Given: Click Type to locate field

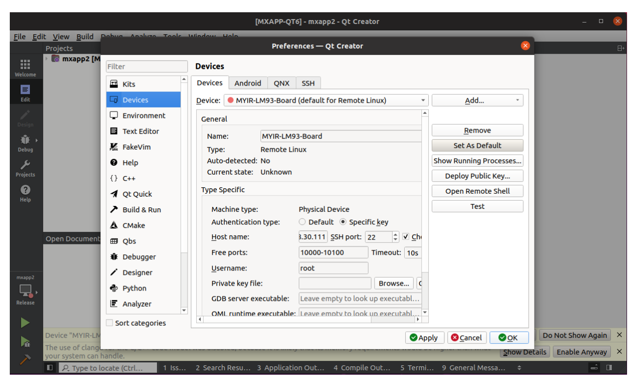Looking at the screenshot, I should (108, 368).
